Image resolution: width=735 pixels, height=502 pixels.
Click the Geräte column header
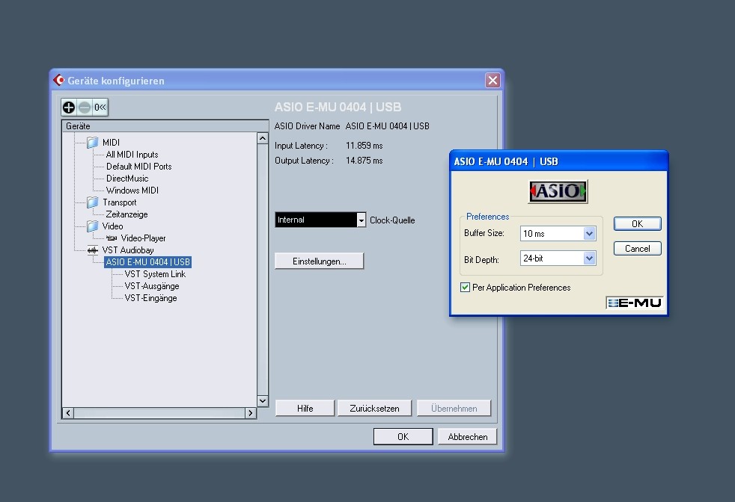coord(165,125)
